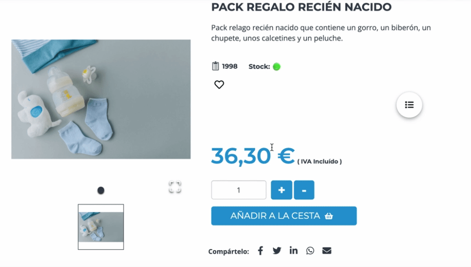
Task: Click the basket icon in add-to-cart button
Action: [x=329, y=216]
